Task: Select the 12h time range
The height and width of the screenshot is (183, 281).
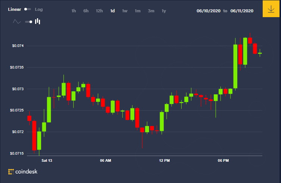Action: click(99, 11)
